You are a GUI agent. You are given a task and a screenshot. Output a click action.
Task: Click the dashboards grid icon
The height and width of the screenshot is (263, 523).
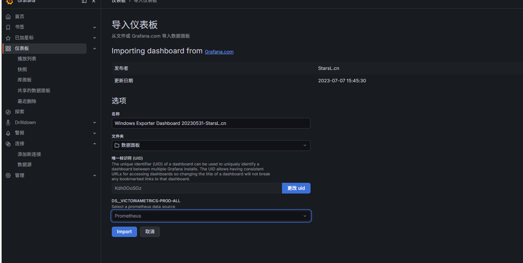8,48
